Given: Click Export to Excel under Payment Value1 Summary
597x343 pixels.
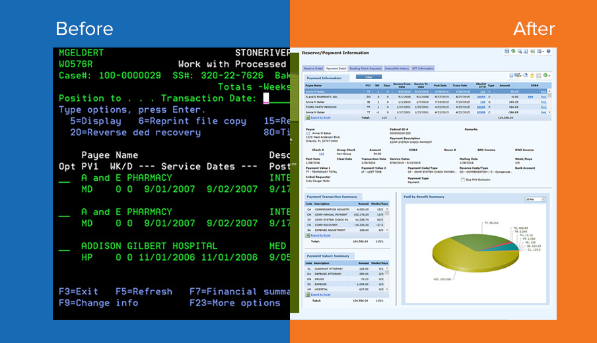Looking at the screenshot, I should (320, 295).
